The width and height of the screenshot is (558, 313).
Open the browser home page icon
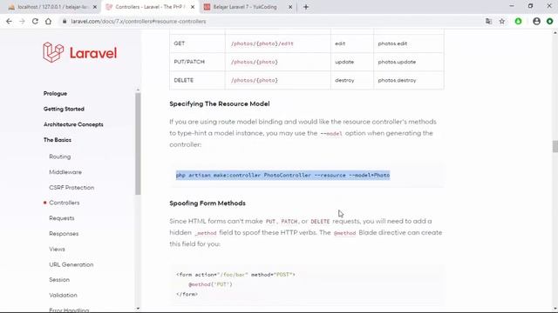tap(48, 21)
